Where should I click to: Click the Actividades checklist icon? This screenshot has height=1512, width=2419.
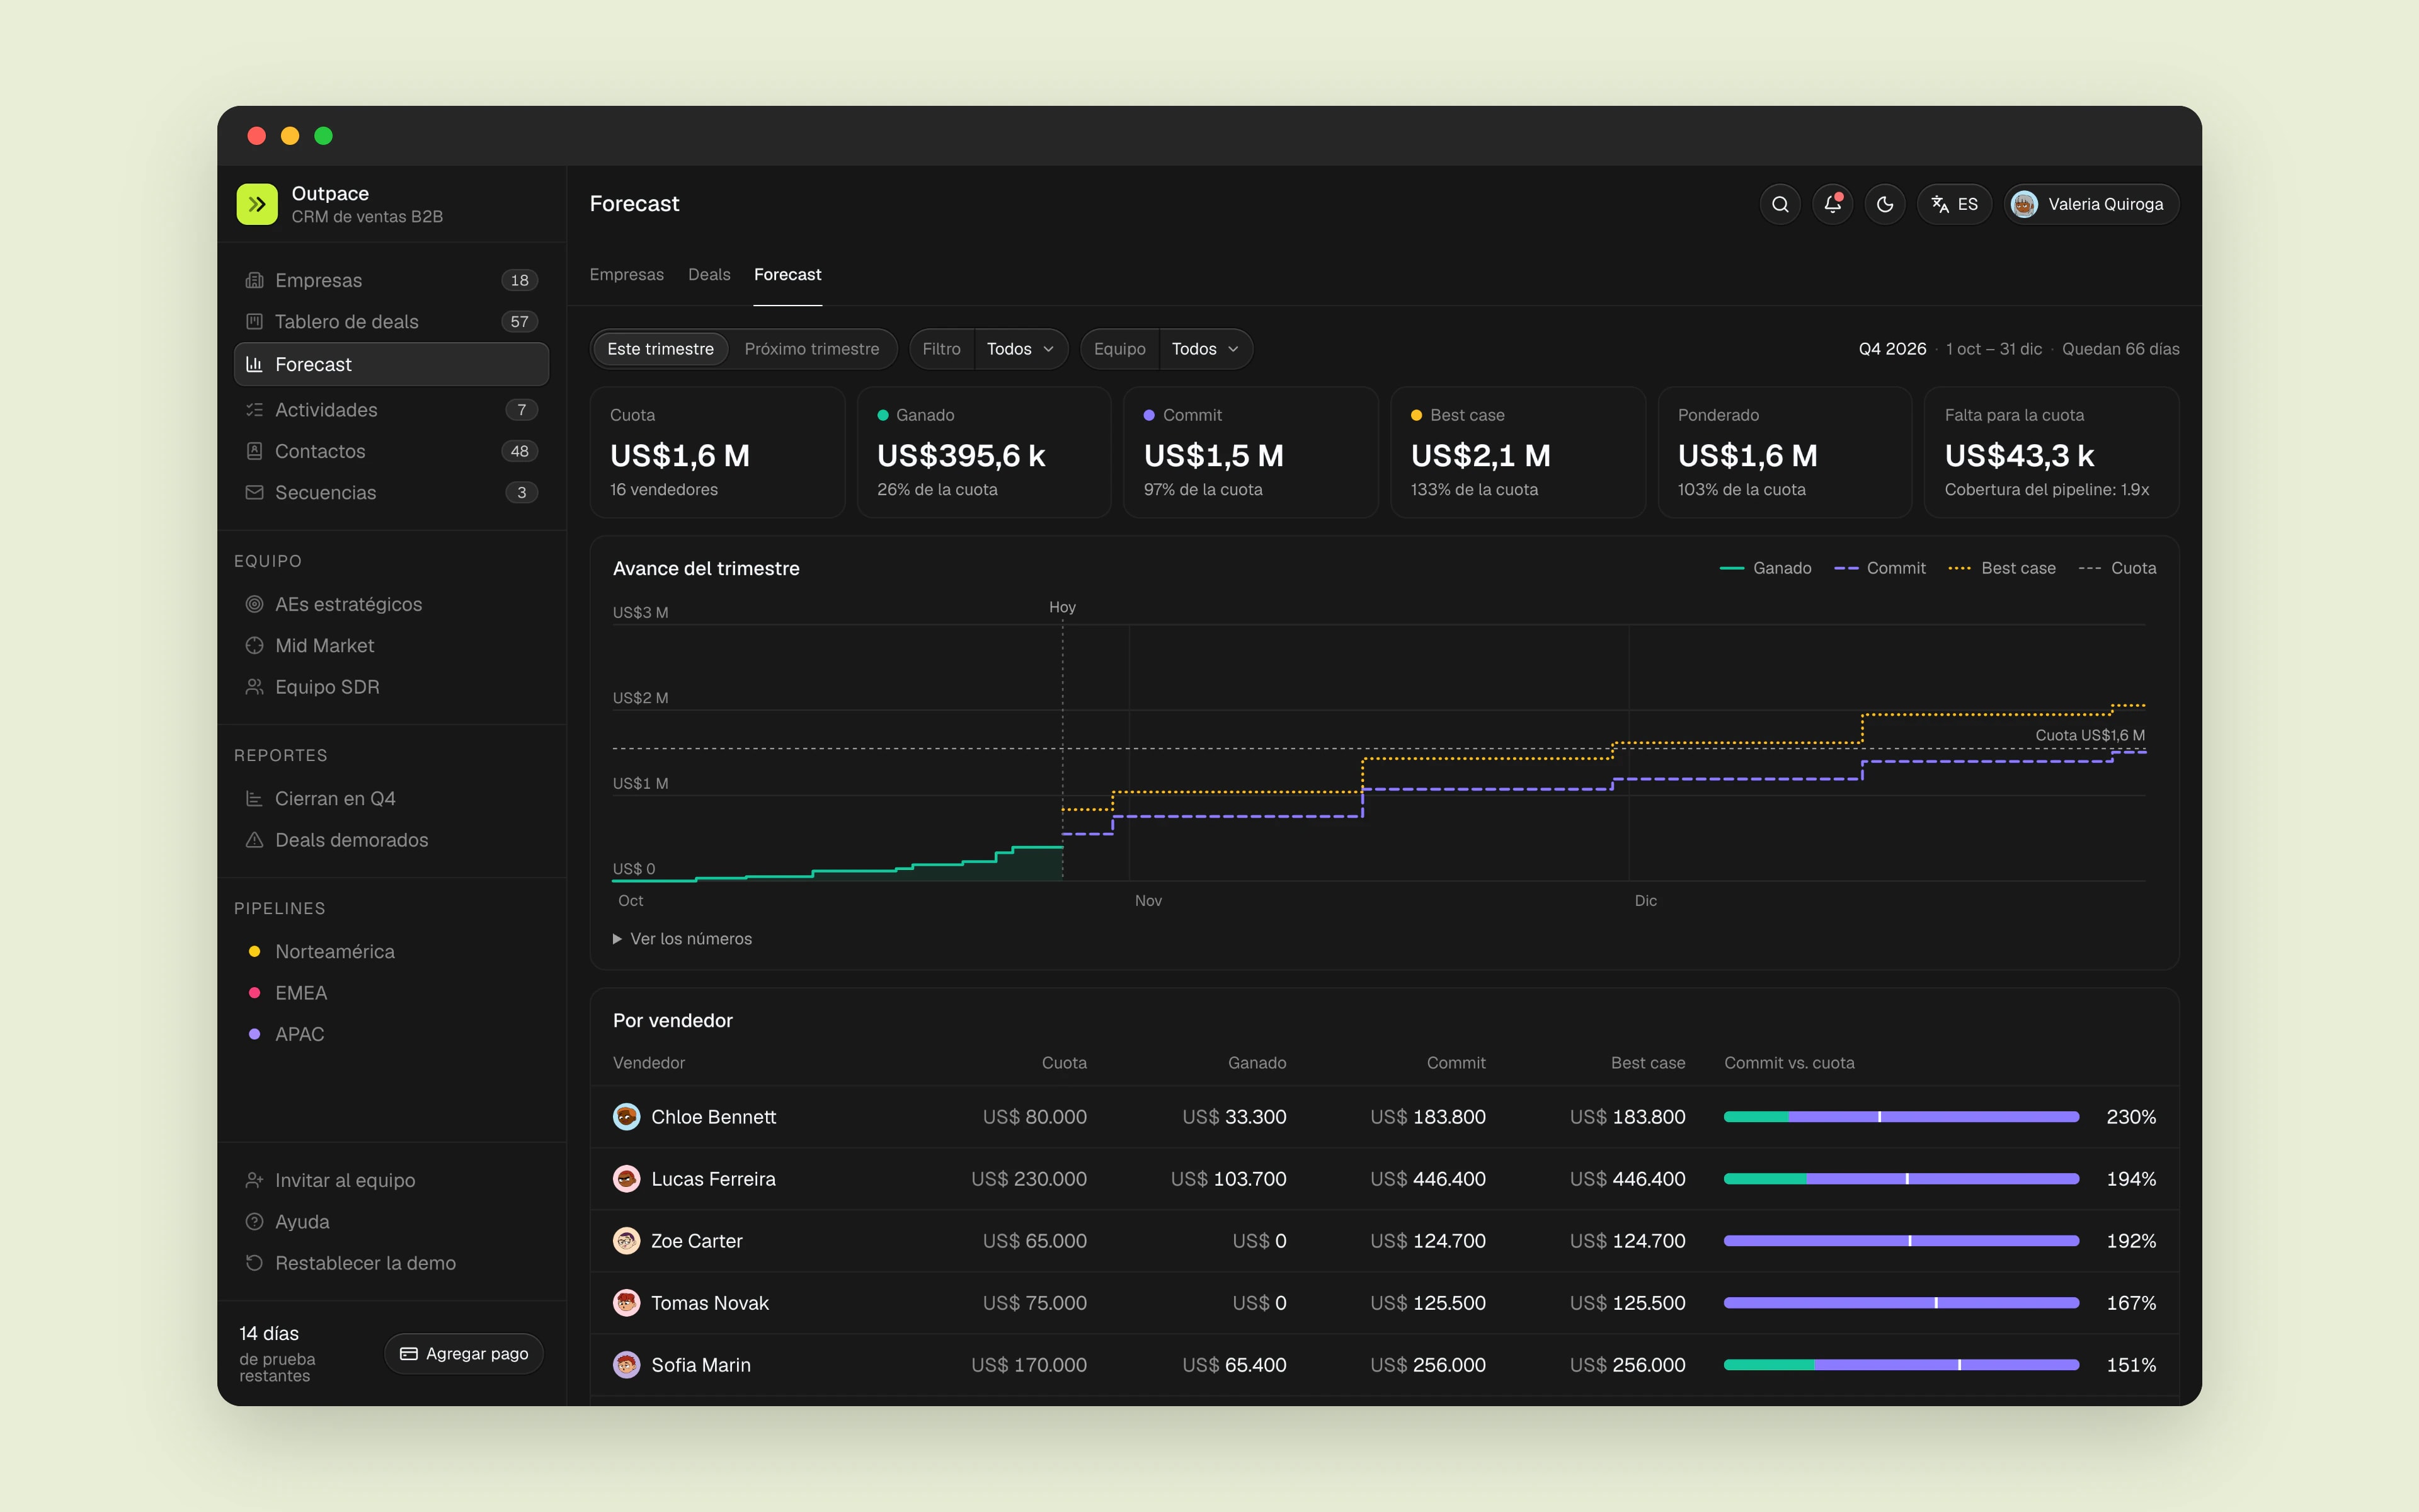pyautogui.click(x=255, y=410)
